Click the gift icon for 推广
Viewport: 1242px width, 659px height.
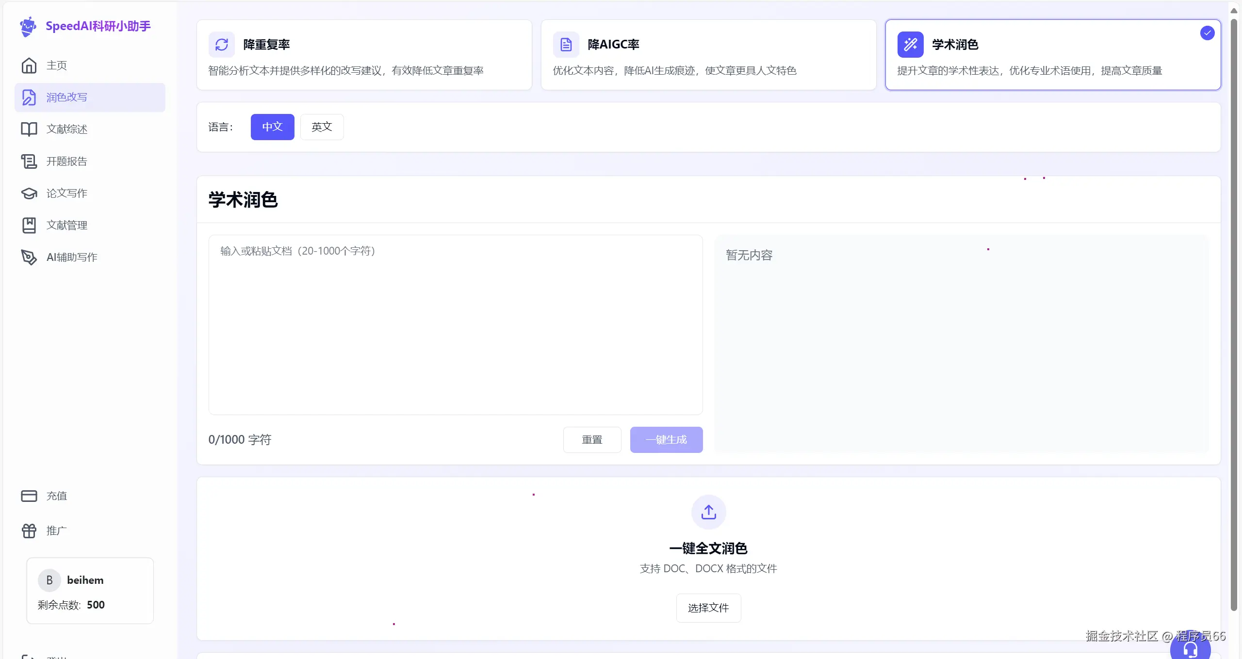29,530
